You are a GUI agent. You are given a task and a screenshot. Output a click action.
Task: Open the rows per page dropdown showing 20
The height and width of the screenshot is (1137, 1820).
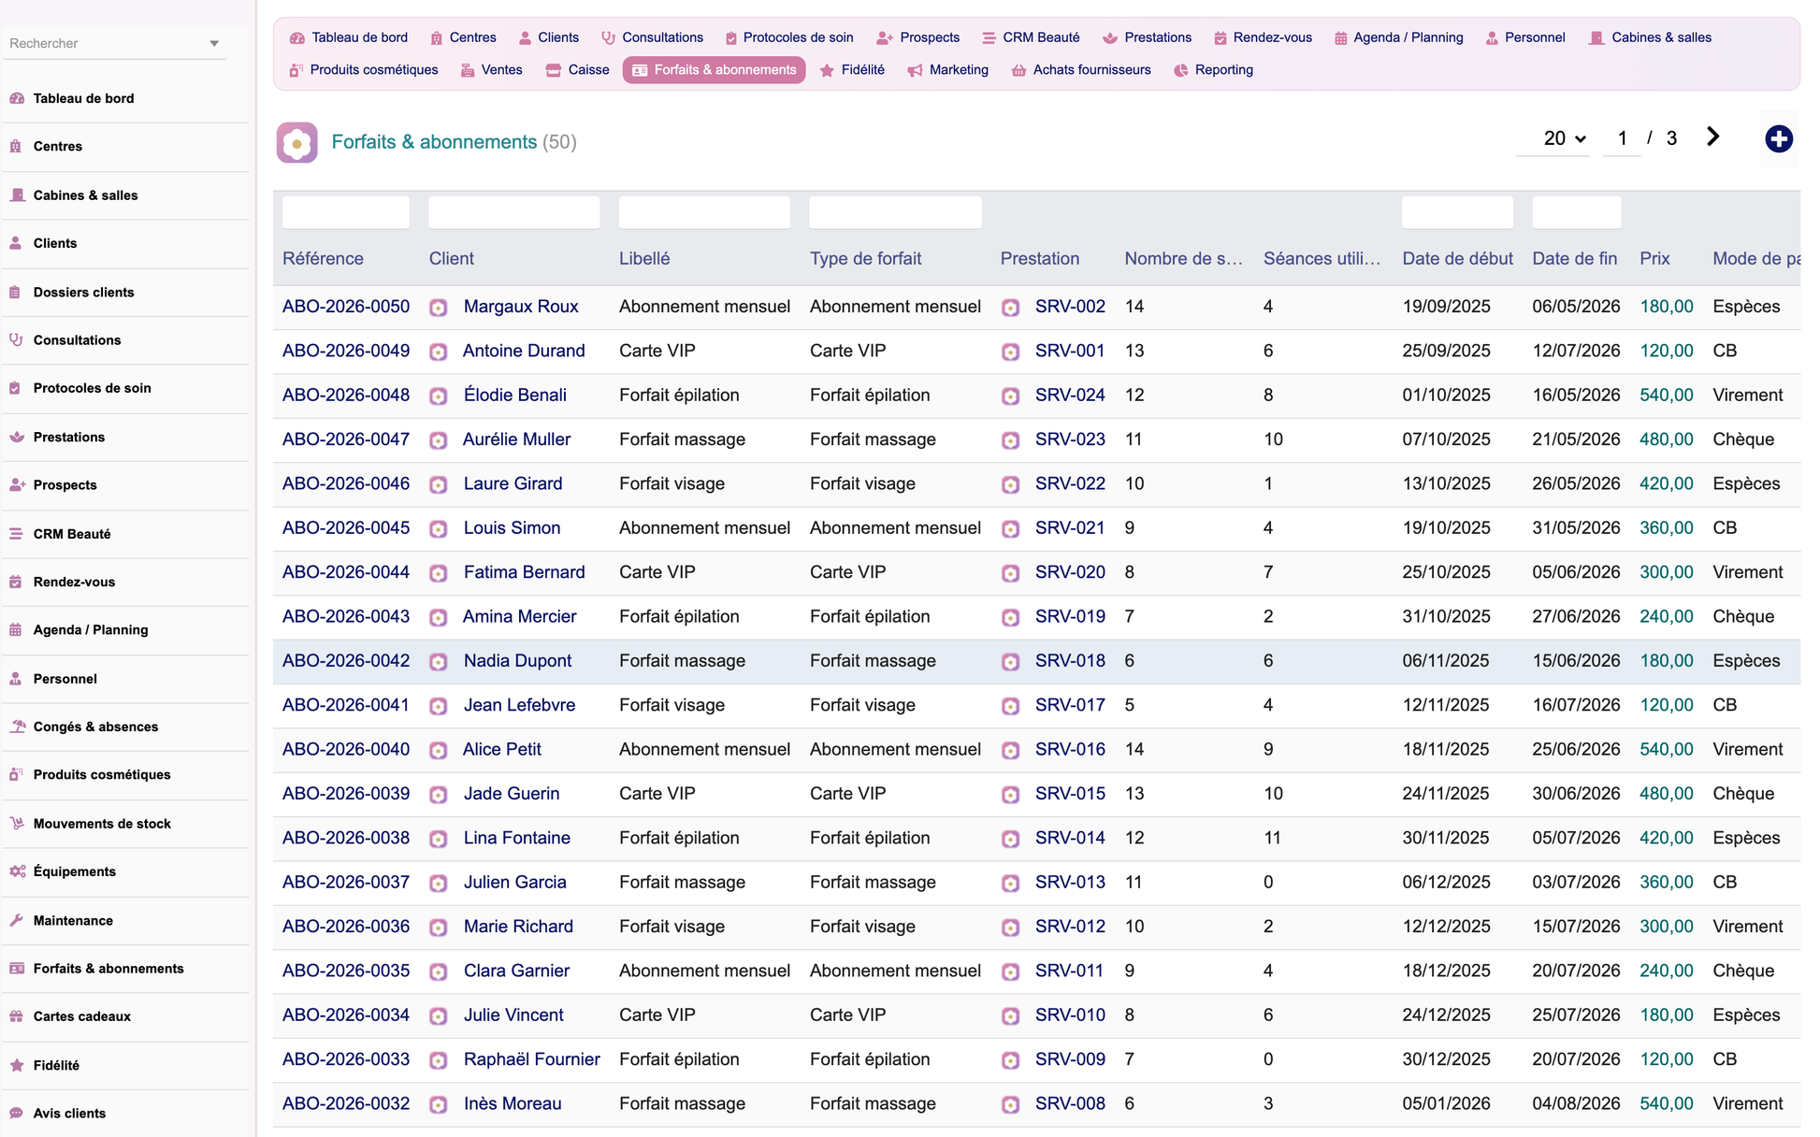pos(1553,138)
